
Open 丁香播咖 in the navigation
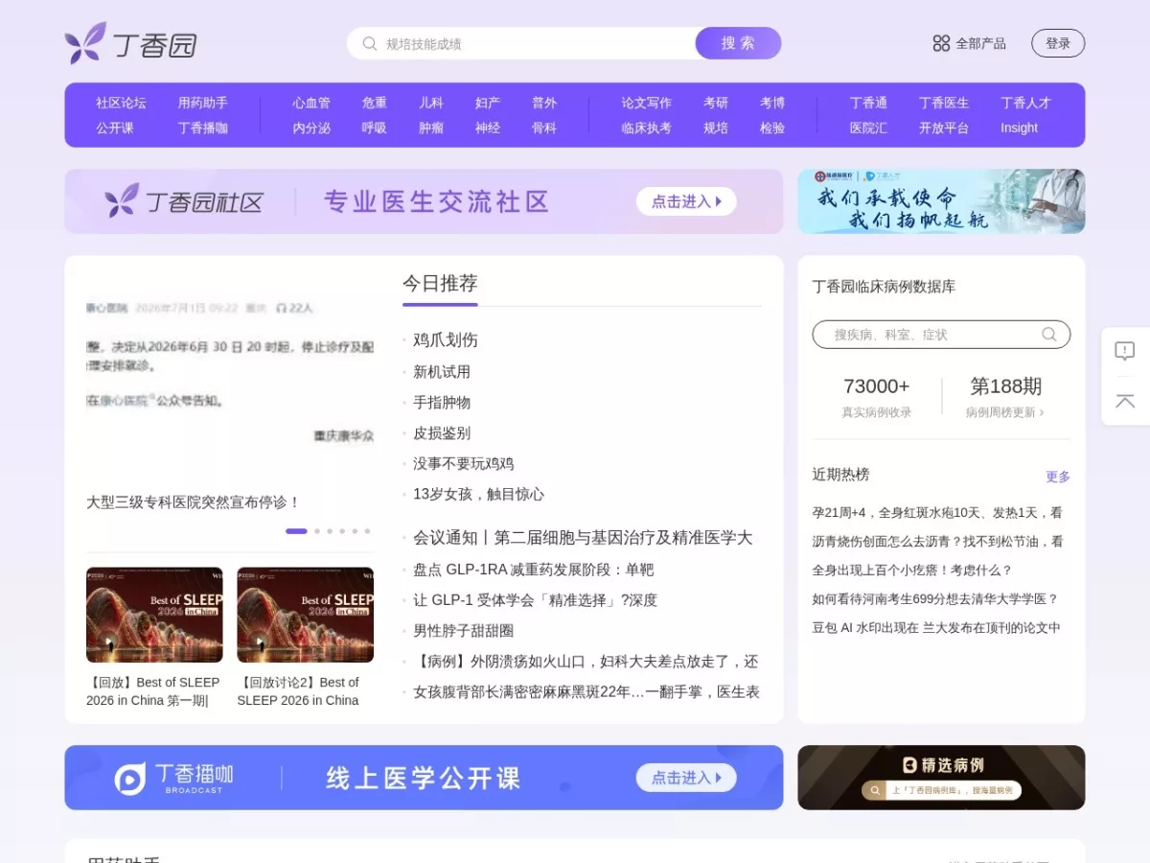pyautogui.click(x=202, y=128)
